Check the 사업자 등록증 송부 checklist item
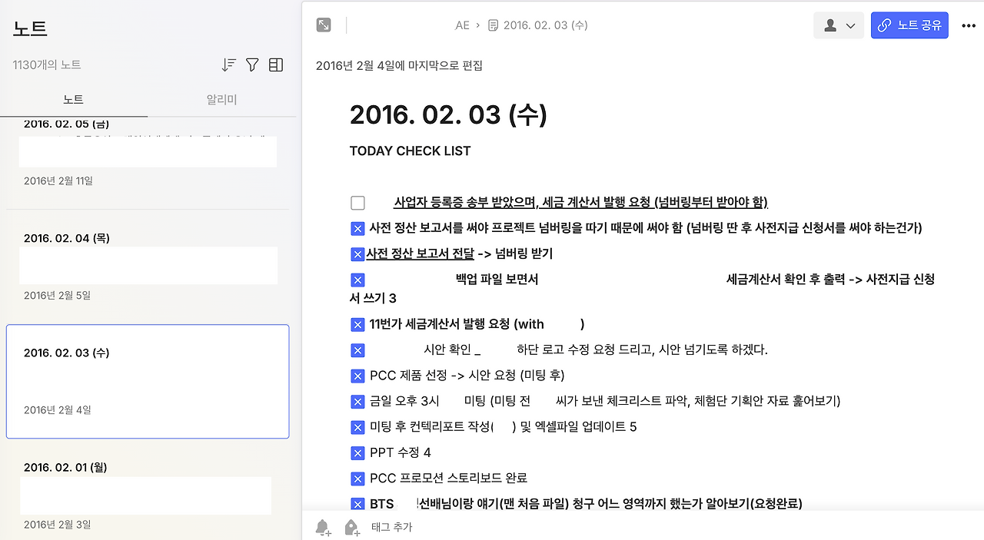984x540 pixels. click(357, 202)
